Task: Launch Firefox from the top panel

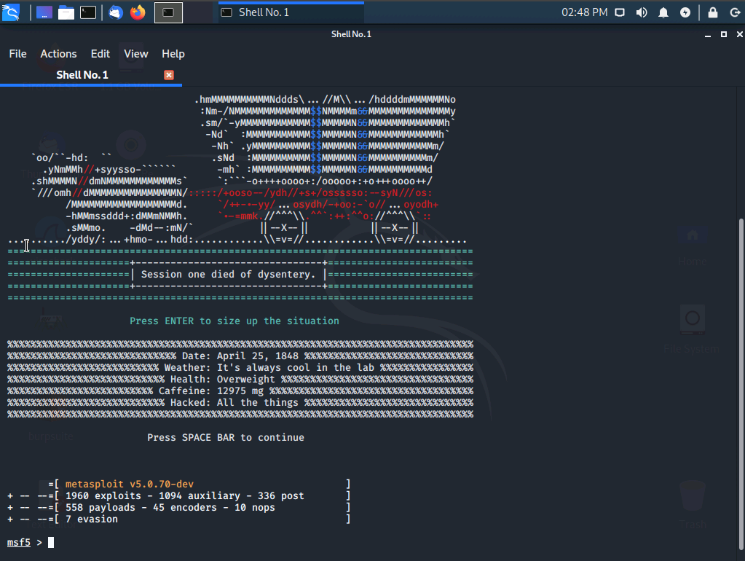Action: (138, 12)
